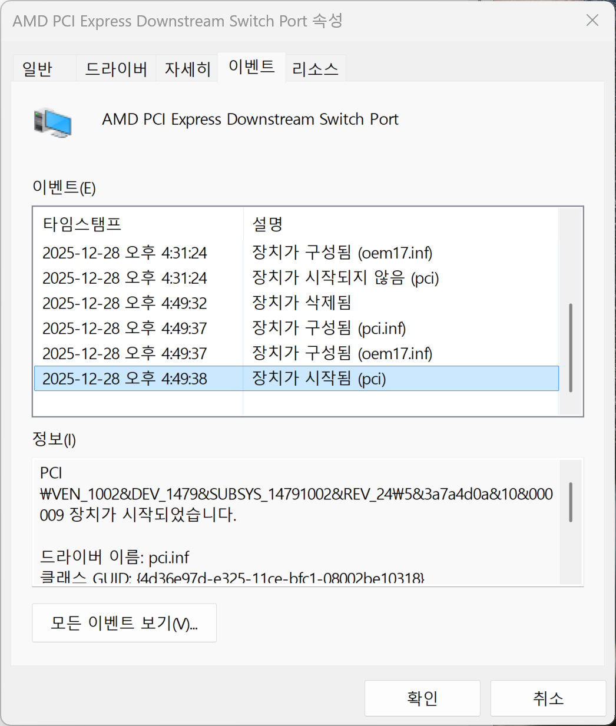616x726 pixels.
Task: Click the 타임스탬프 column header
Action: (138, 224)
